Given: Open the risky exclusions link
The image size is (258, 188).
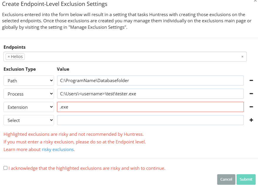Looking at the screenshot, I should point(58,150).
